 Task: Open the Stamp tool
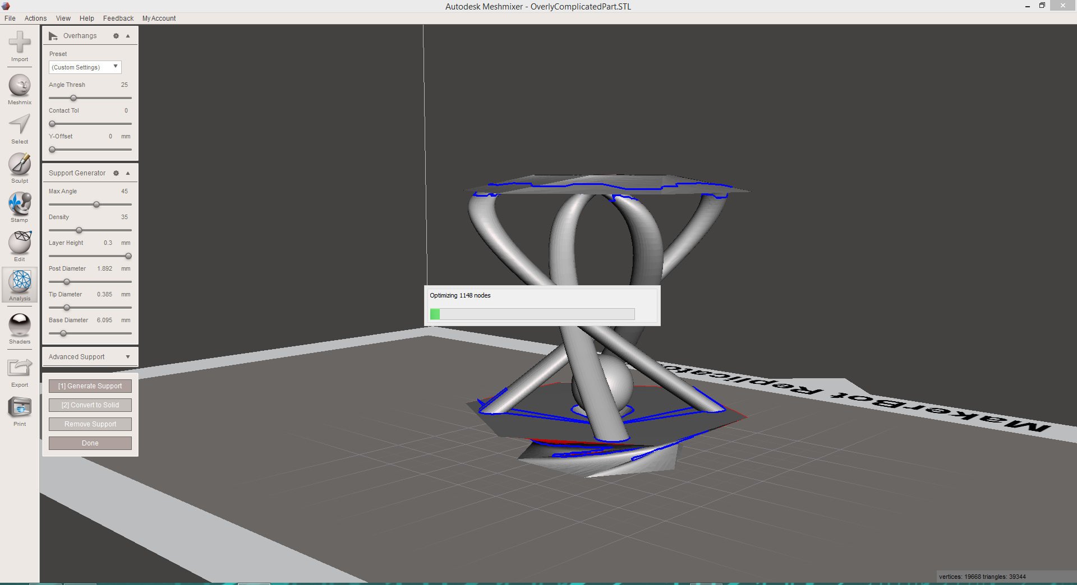tap(20, 207)
